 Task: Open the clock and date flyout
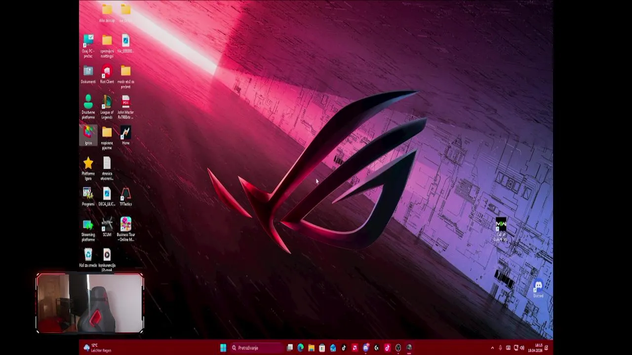tap(535, 348)
